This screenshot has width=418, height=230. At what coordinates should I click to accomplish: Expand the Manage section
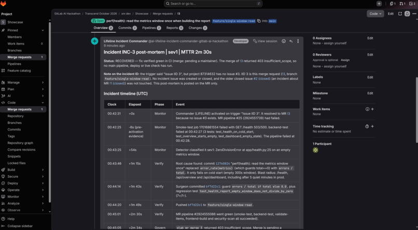point(23,82)
